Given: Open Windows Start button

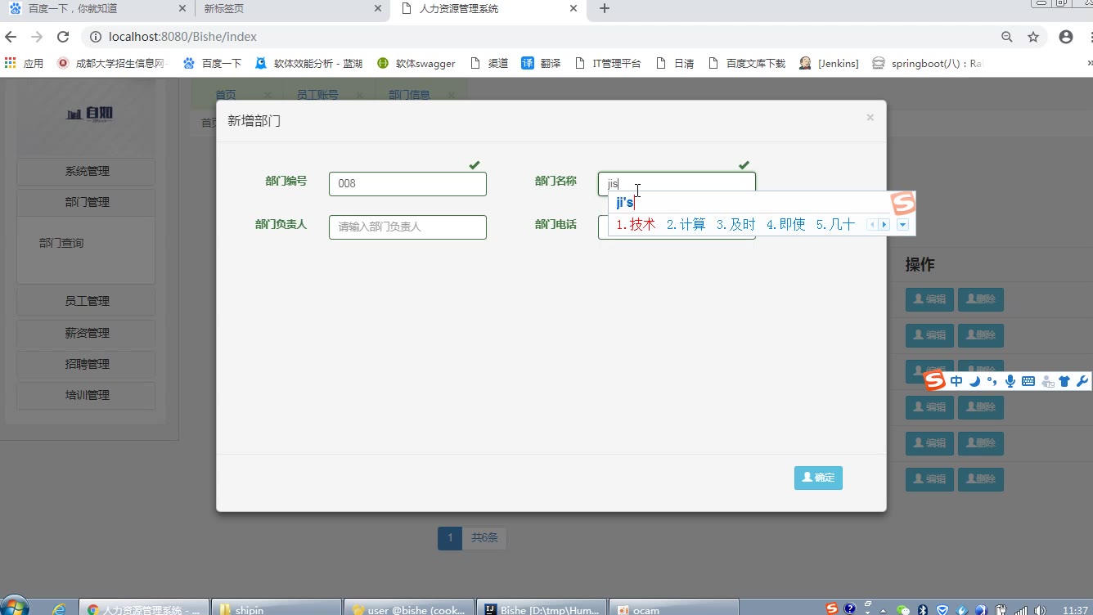Looking at the screenshot, I should 15,607.
